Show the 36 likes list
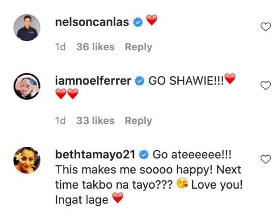 tap(95, 47)
